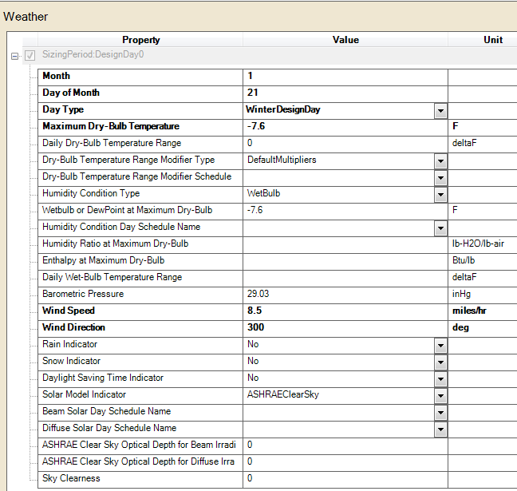The height and width of the screenshot is (491, 517).
Task: Select Optical Depth for Diffuse Irradiance value
Action: click(345, 463)
